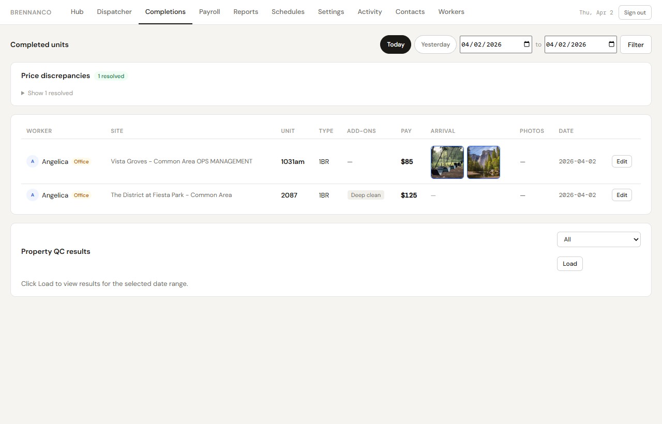Click the Property QC results heading

56,251
